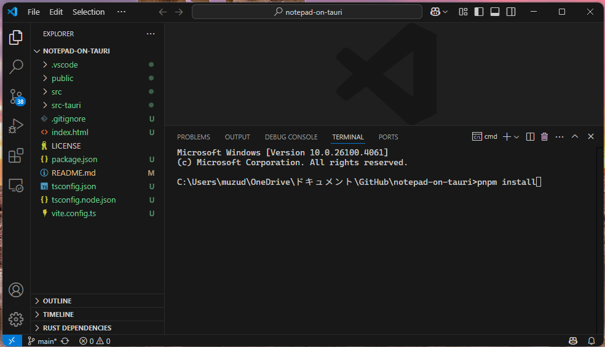Open the launch profile dropdown beside plus

[516, 137]
